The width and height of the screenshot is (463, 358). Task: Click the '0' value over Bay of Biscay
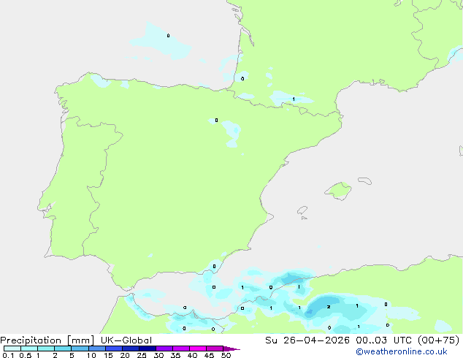click(x=168, y=36)
